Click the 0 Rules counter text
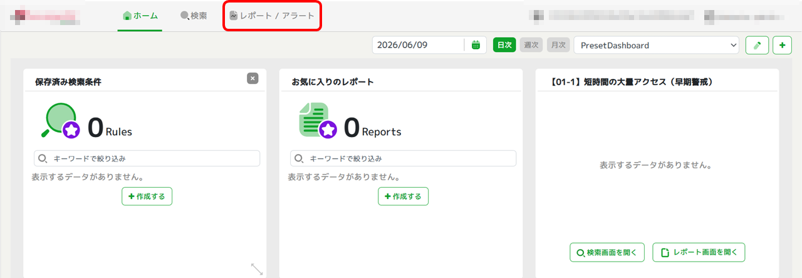Viewport: 802px width, 278px height. pos(110,127)
